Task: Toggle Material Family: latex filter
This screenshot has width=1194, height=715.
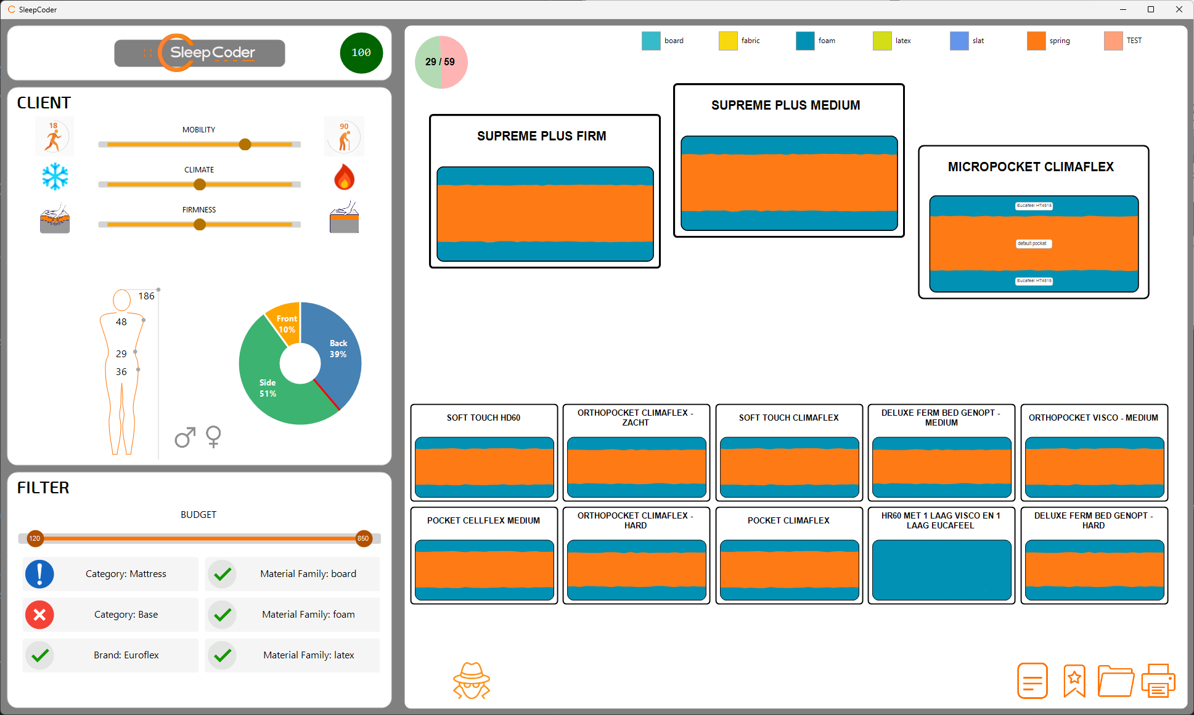Action: point(223,655)
